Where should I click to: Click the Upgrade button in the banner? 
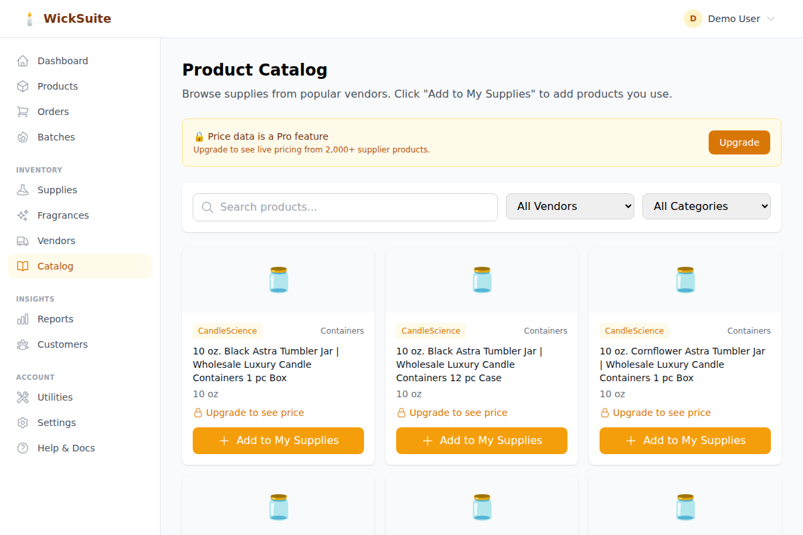tap(739, 142)
